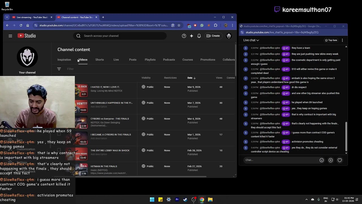The width and height of the screenshot is (362, 204).
Task: Focus the Search across your channel field
Action: (120, 36)
